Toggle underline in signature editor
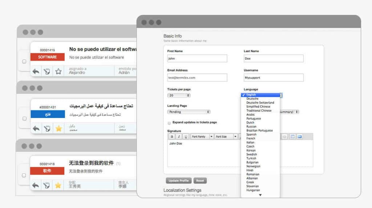This screenshot has height=208, width=372. point(186,136)
